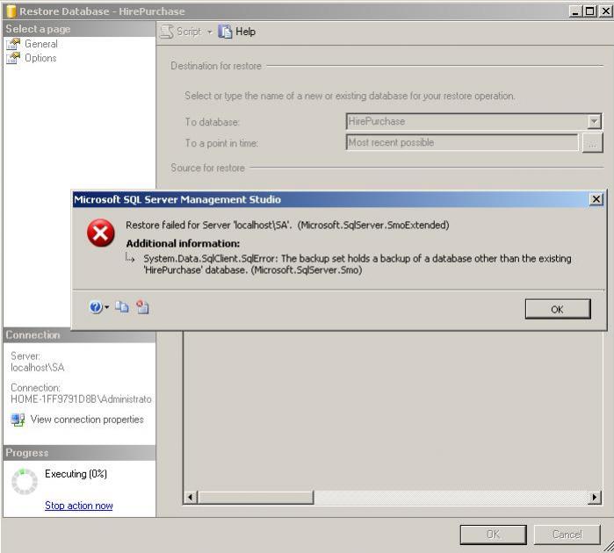
Task: Click the red error X icon
Action: coord(101,233)
